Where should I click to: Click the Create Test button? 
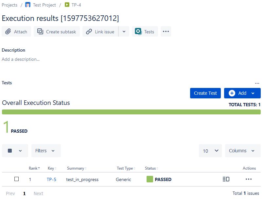pyautogui.click(x=205, y=93)
